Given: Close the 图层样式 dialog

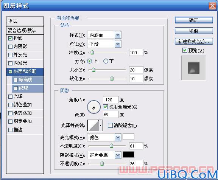Looking at the screenshot, I should click(x=212, y=6).
